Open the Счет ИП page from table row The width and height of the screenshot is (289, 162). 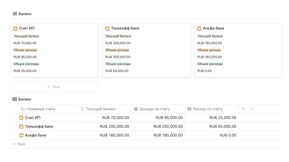33,118
